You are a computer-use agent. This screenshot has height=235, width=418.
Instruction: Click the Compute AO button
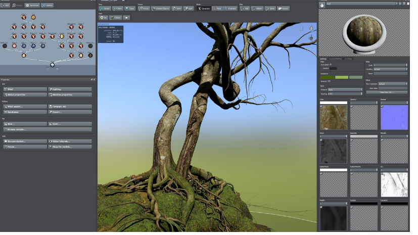coord(70,107)
